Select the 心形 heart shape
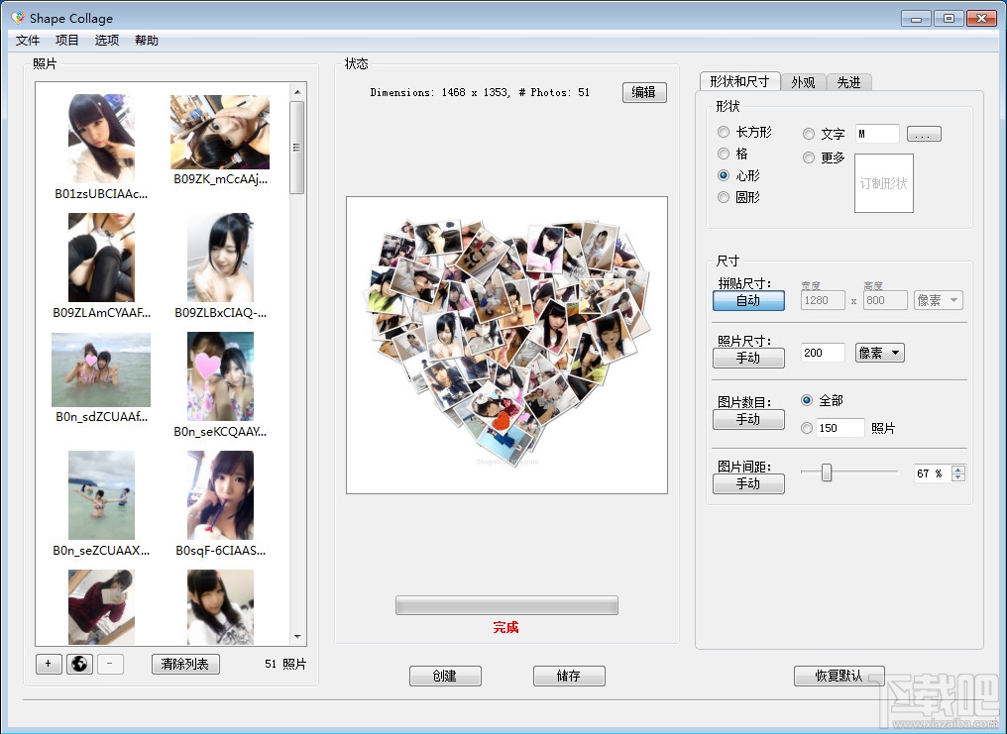 click(x=724, y=175)
